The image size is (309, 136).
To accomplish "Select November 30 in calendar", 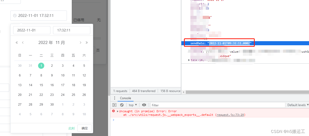I will (x=52, y=105).
